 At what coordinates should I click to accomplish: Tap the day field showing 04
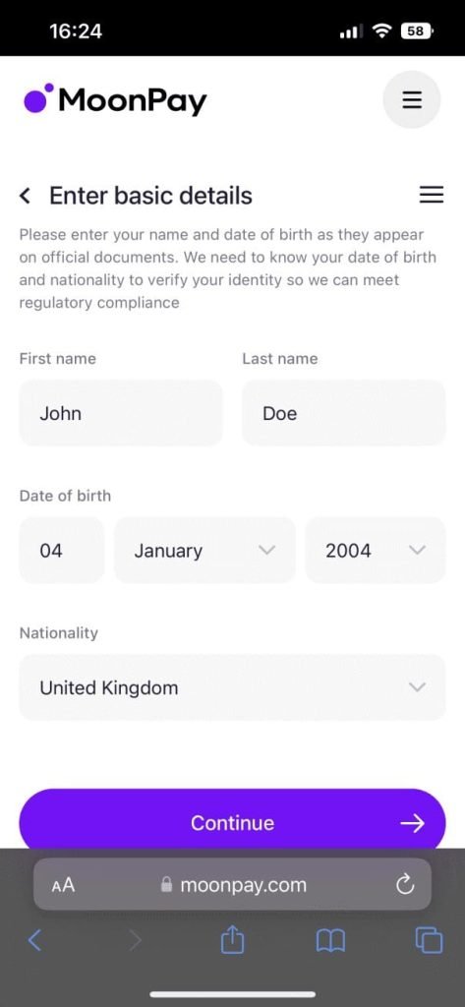click(62, 551)
